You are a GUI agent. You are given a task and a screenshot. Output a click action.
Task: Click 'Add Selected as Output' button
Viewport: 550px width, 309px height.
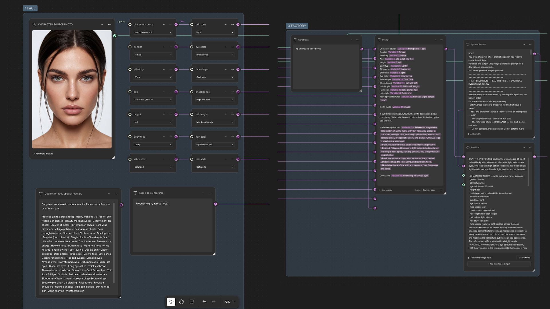click(x=499, y=264)
